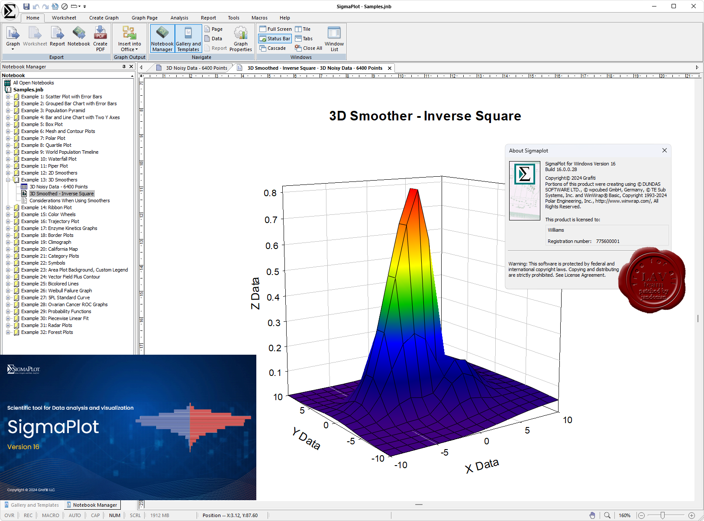Go to Page view in Navigate group
Screen dimensions: 704x521
(213, 29)
